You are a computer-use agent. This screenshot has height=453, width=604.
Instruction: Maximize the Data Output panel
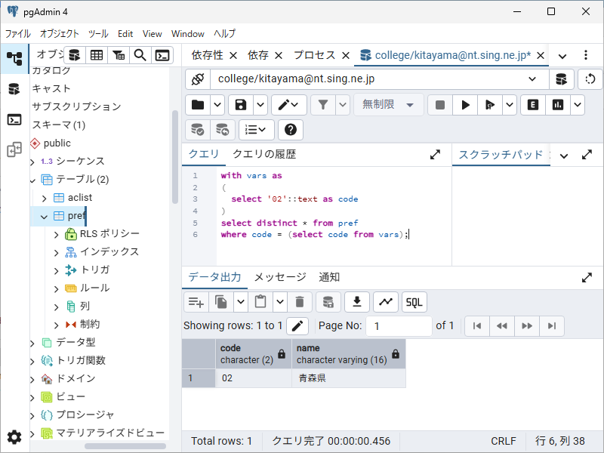tap(587, 277)
